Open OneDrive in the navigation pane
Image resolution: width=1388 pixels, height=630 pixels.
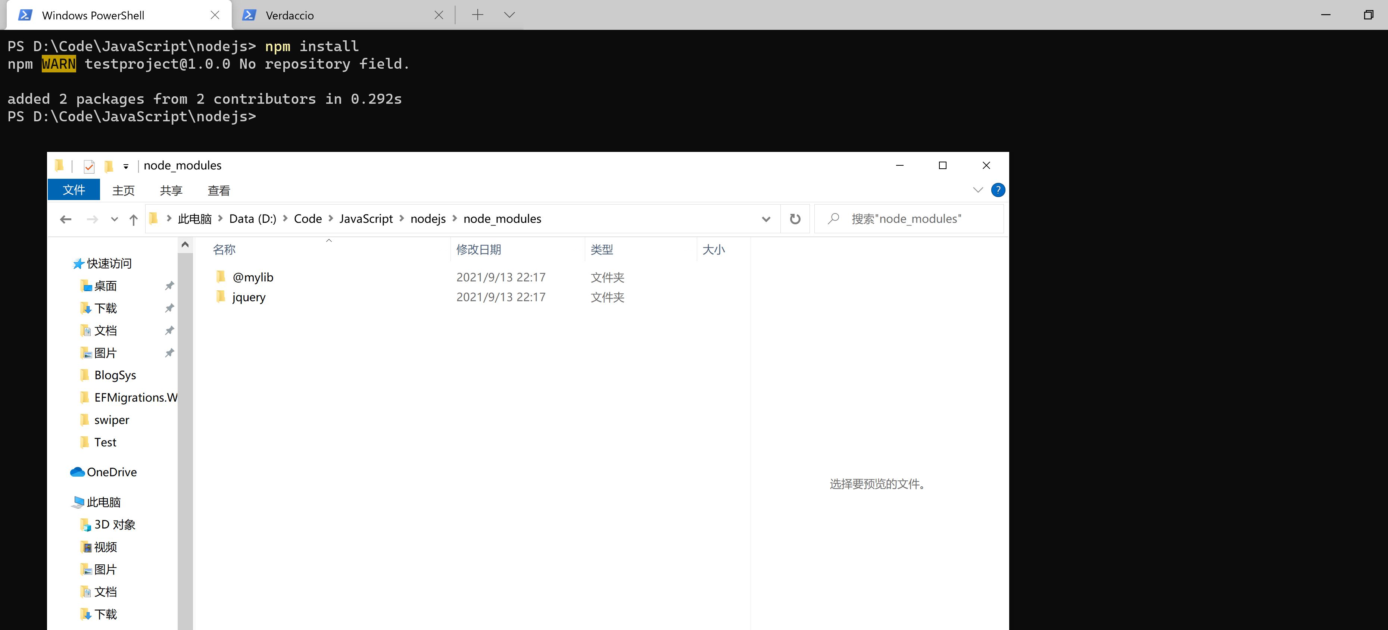tap(112, 472)
